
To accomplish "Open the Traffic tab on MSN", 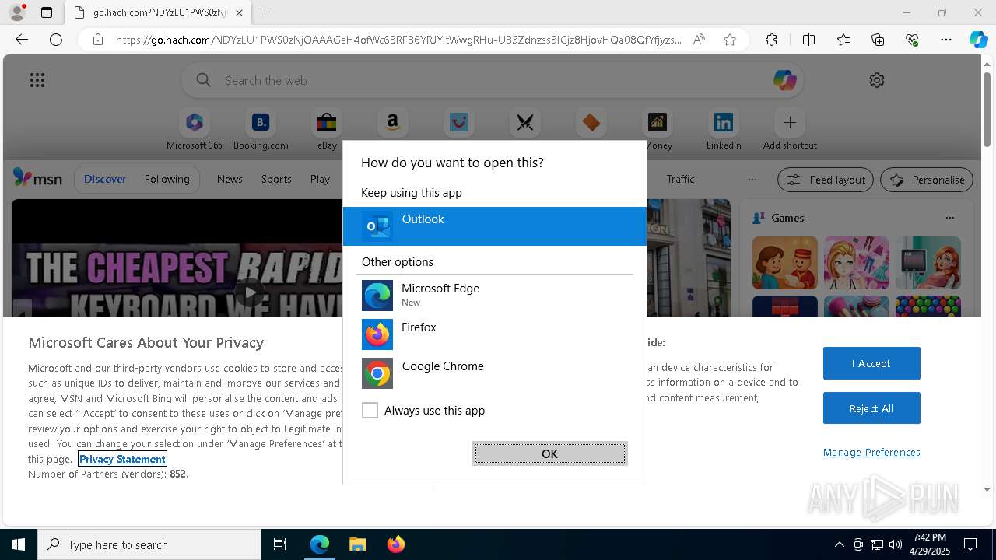I will coord(680,179).
